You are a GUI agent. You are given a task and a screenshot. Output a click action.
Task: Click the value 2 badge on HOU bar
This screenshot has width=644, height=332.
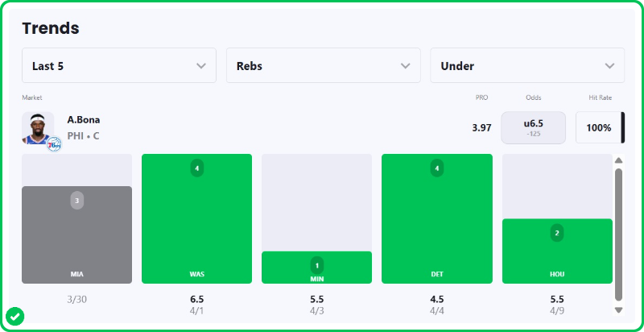[x=556, y=233]
